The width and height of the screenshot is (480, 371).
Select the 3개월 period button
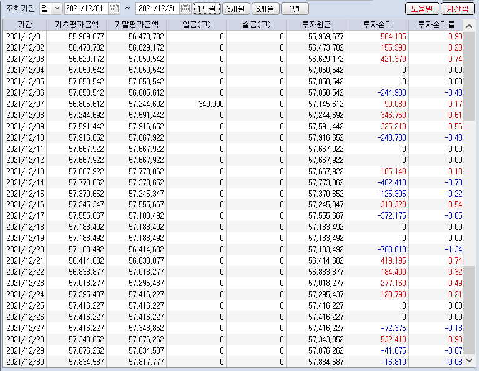(x=236, y=9)
